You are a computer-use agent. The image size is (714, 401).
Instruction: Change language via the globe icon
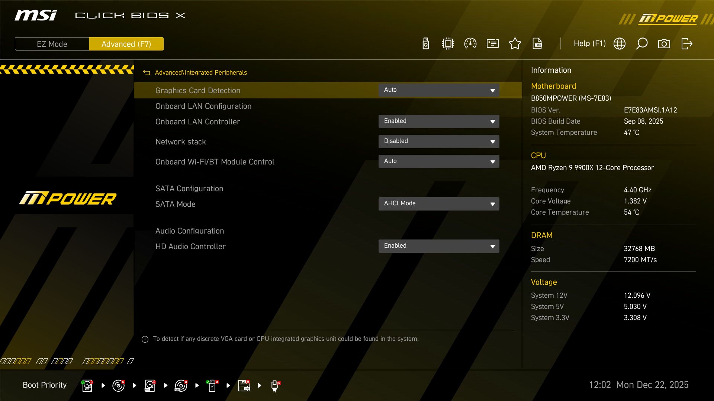pyautogui.click(x=619, y=43)
